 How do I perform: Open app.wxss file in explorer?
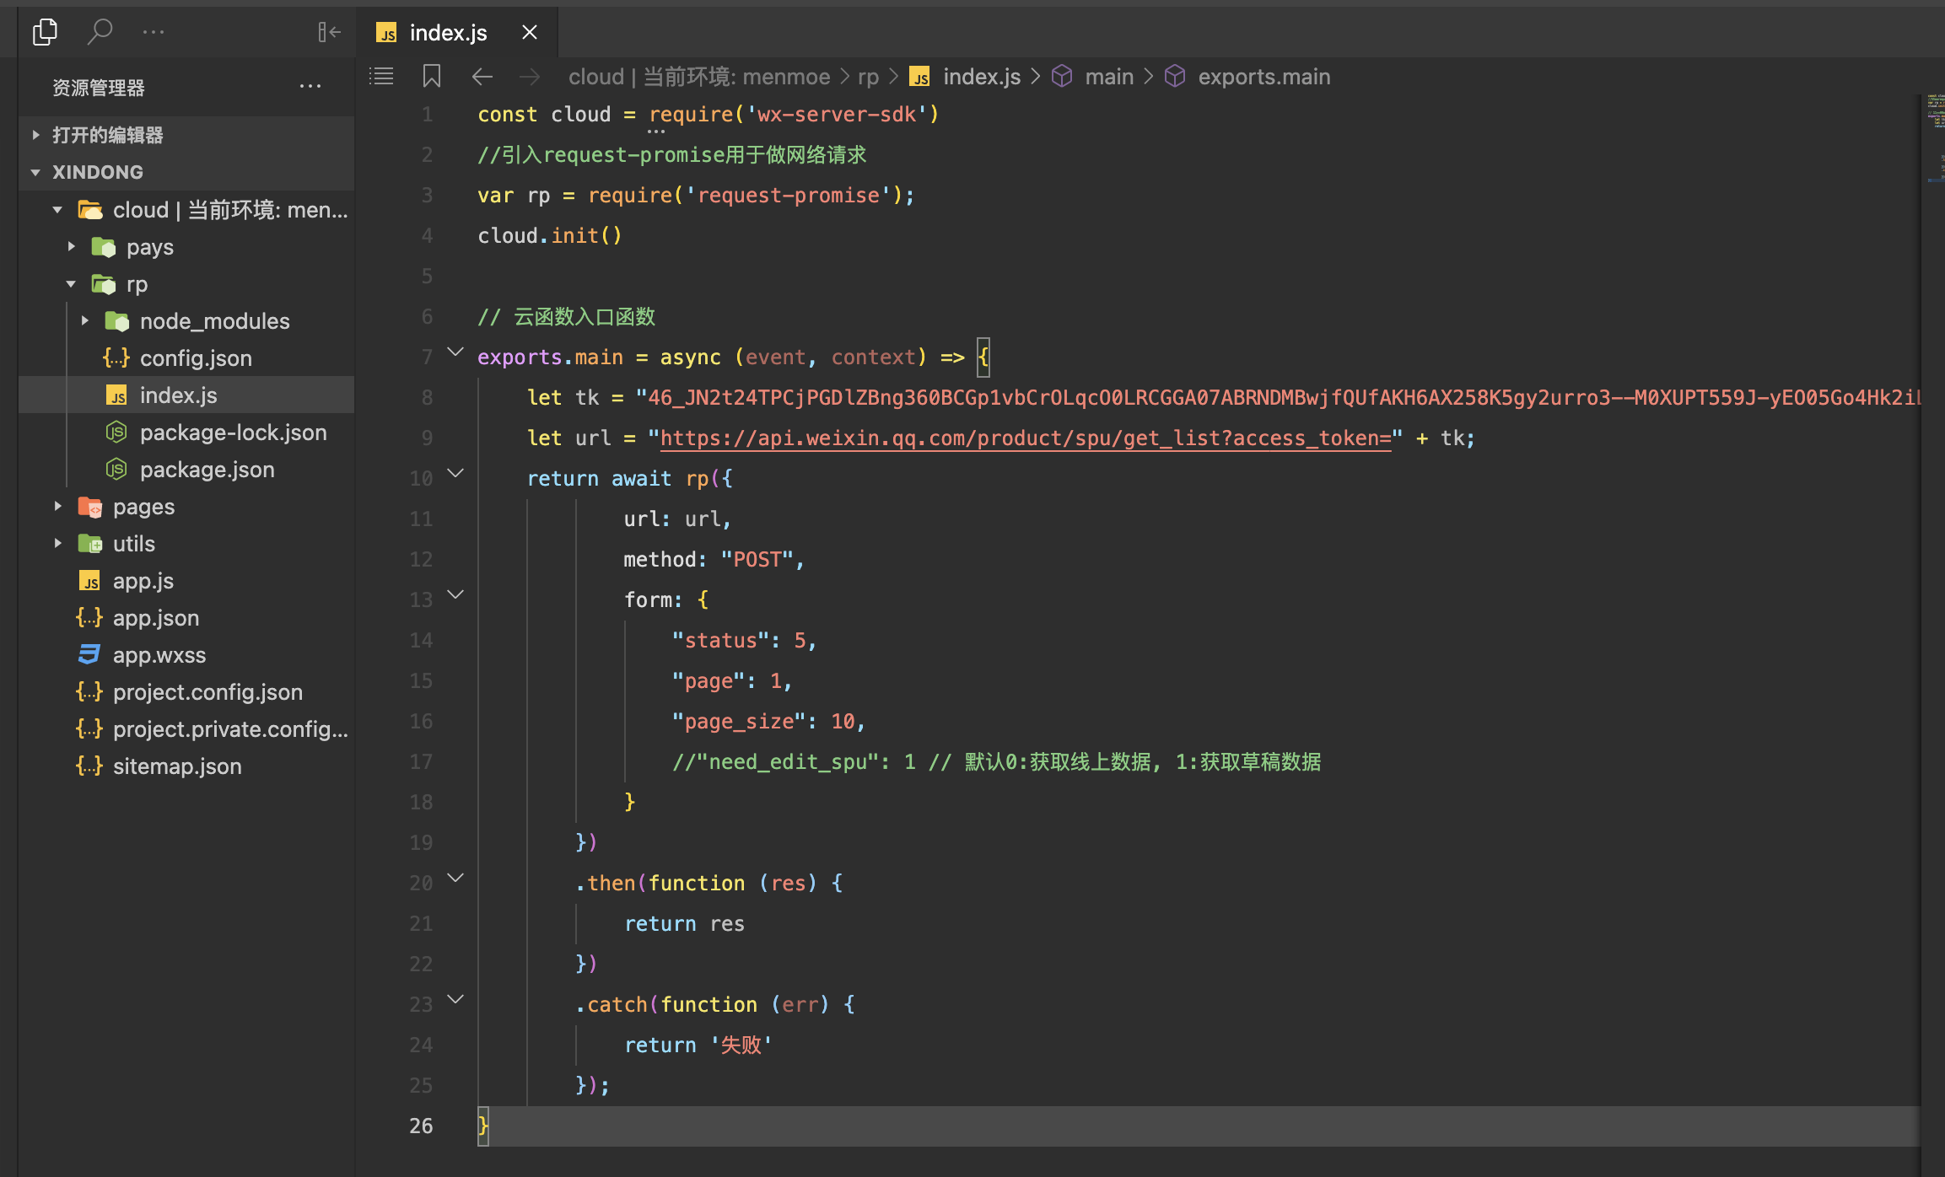pyautogui.click(x=159, y=655)
